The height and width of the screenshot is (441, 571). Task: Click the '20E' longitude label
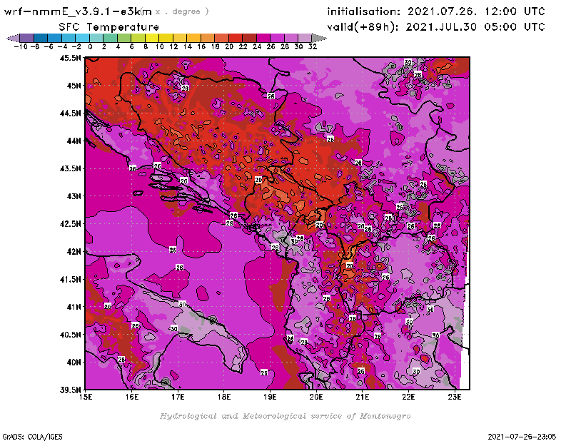click(x=316, y=397)
